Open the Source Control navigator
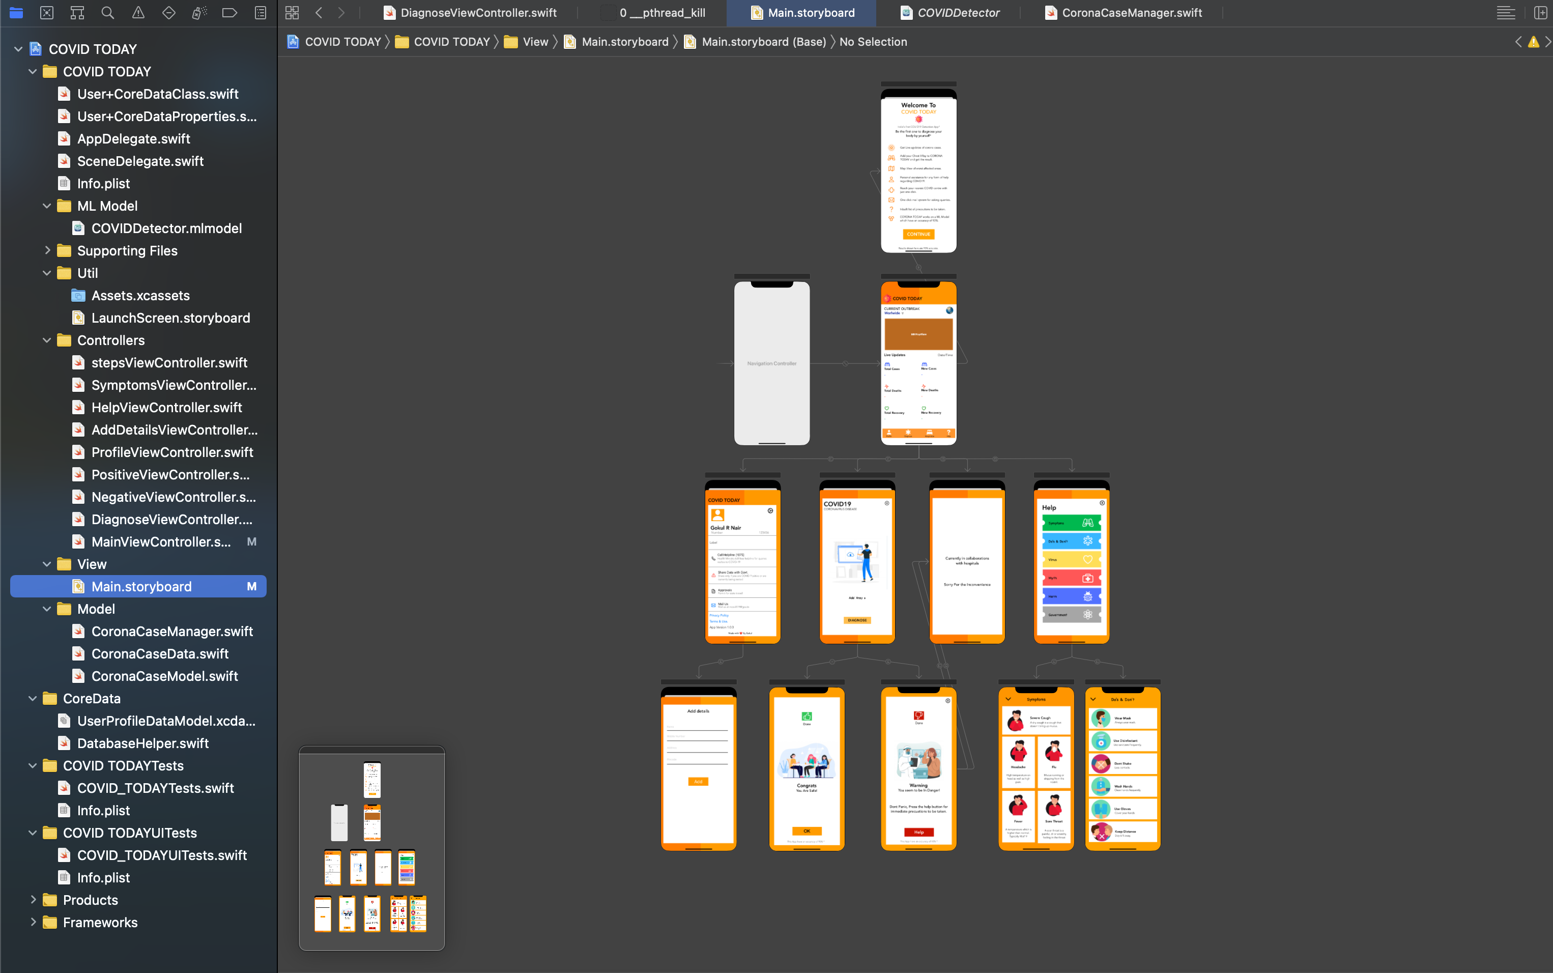The height and width of the screenshot is (973, 1553). click(46, 13)
